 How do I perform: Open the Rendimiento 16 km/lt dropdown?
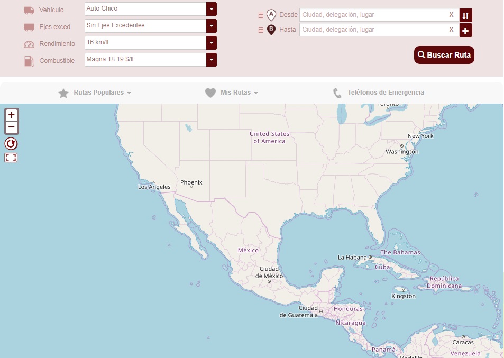[x=211, y=43]
